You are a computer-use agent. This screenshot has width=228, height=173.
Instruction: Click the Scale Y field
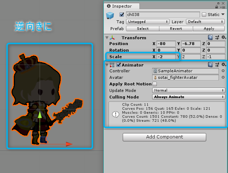[191, 57]
